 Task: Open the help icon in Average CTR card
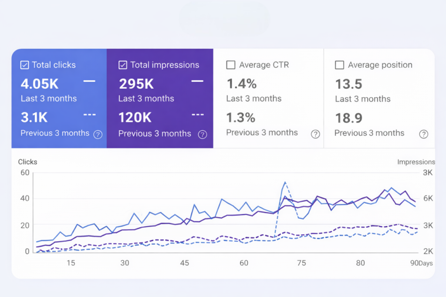tap(315, 134)
